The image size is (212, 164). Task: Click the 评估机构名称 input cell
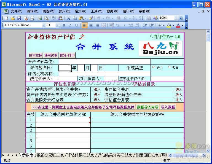click(105, 74)
